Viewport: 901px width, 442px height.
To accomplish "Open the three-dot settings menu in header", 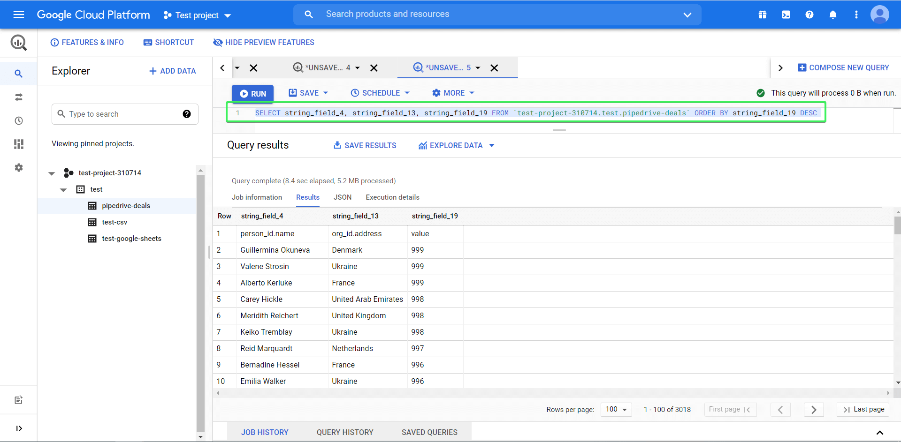I will 856,15.
